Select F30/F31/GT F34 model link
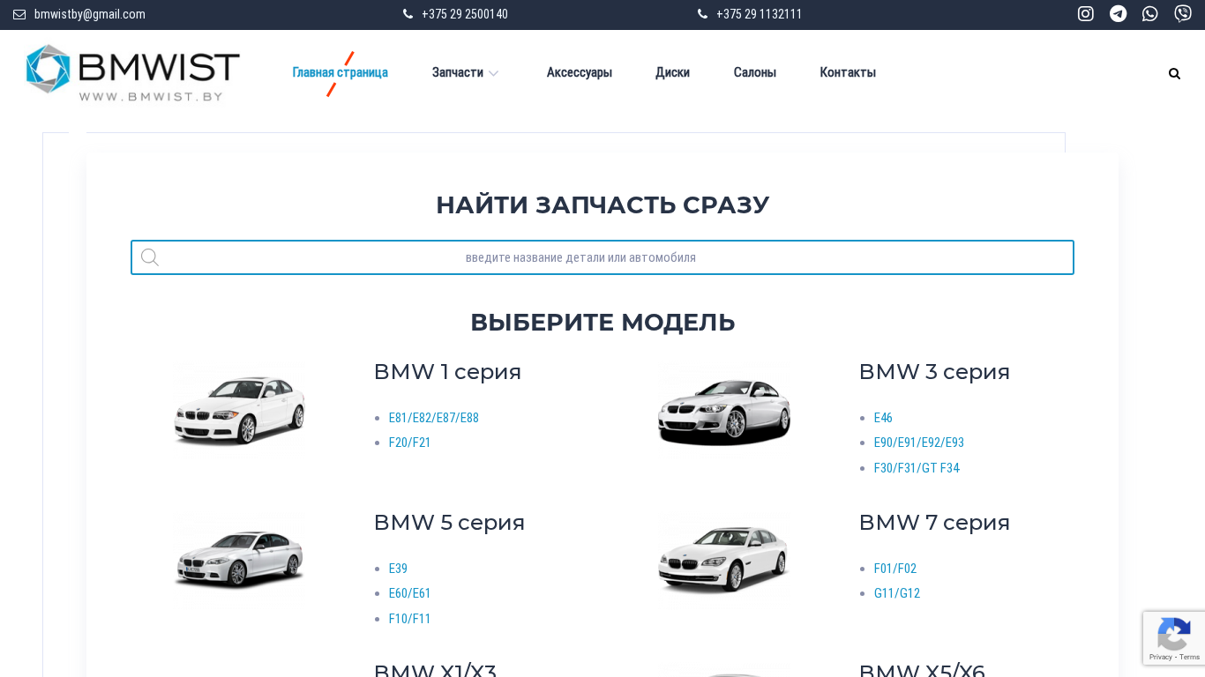Screen dimensions: 1205x677 pos(917,468)
